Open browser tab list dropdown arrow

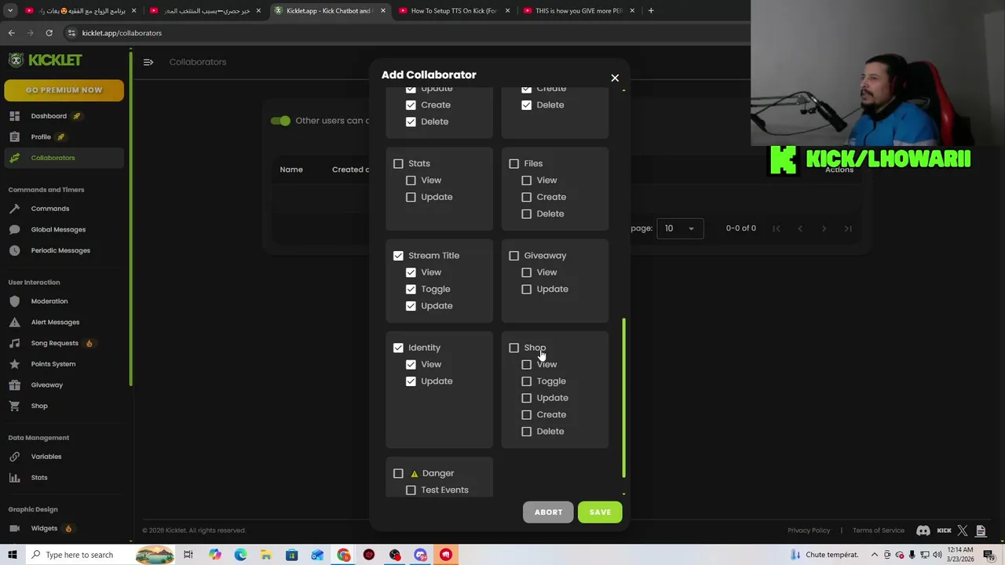[10, 11]
